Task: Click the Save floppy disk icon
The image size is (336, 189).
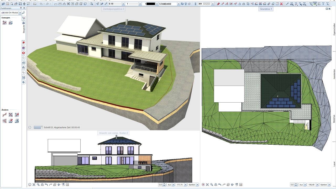Action: pos(20,4)
